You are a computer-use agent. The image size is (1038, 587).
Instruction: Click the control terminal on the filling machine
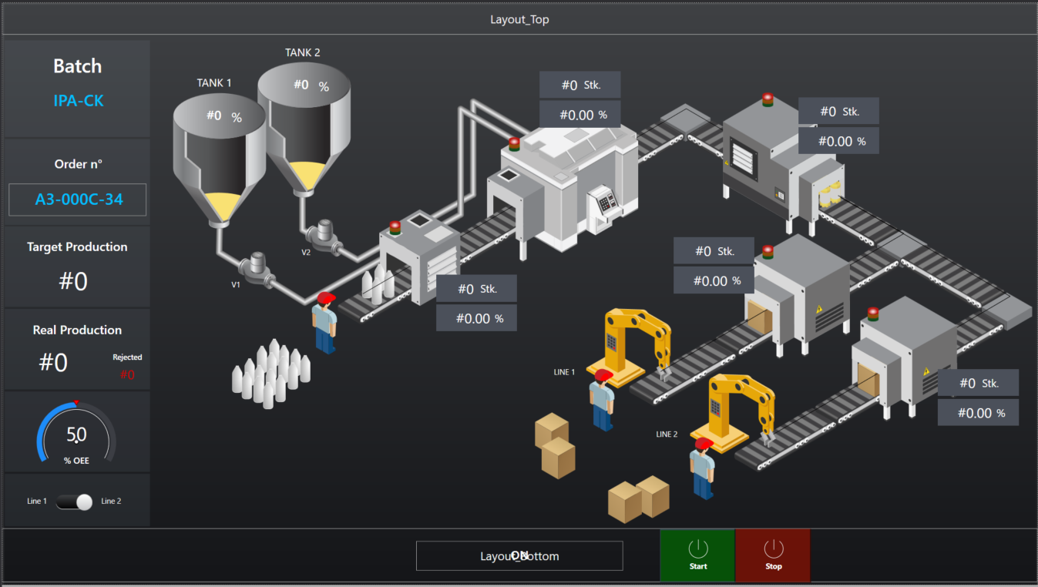tap(603, 208)
